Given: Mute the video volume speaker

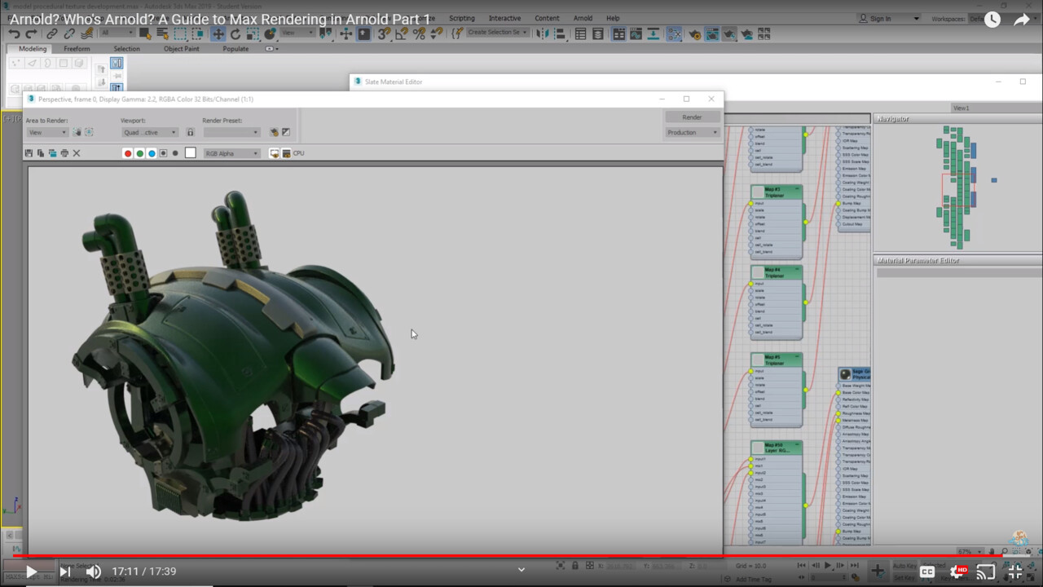Looking at the screenshot, I should click(x=94, y=572).
